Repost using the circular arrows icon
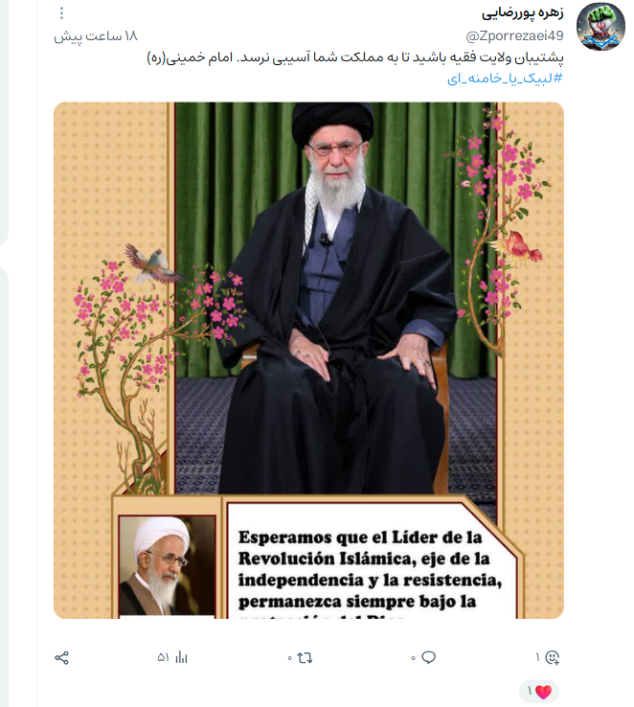Screen dimensions: 634x707 click(306, 658)
